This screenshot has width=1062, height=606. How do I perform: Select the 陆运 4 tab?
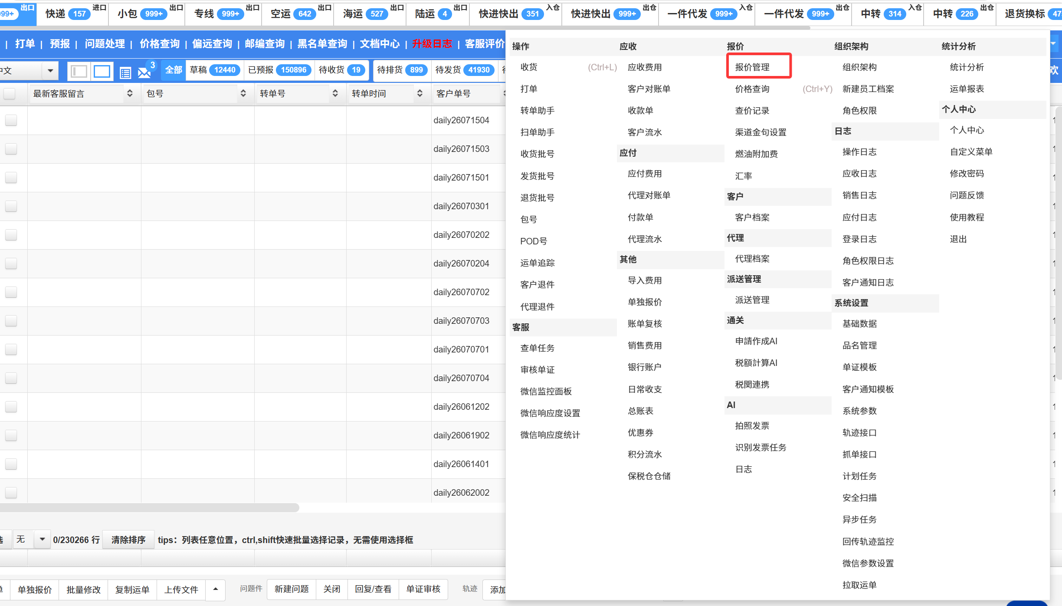(x=437, y=14)
